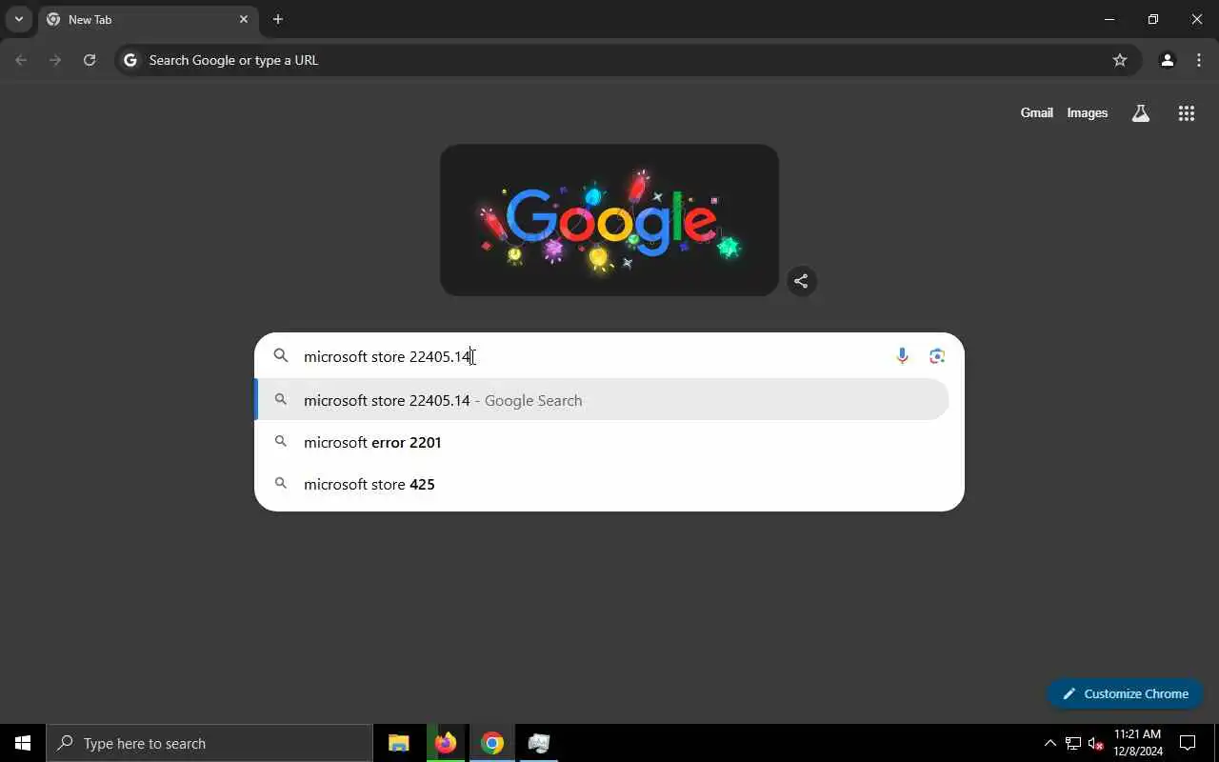Select suggestion microsoft store 22405.14 - Google Search
This screenshot has height=762, width=1219.
(603, 400)
